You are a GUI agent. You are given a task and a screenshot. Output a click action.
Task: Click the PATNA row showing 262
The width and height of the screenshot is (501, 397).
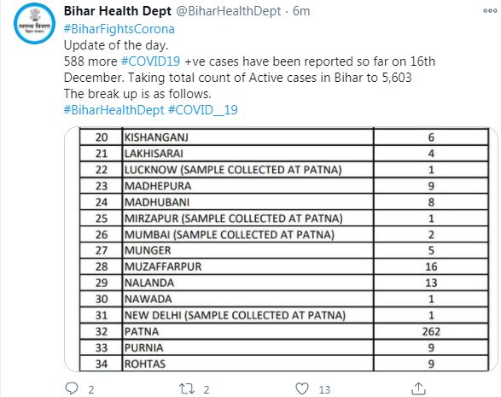tap(284, 331)
